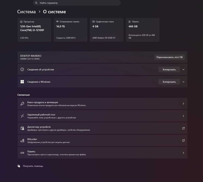The height and width of the screenshot is (182, 203).
Task: Open "Ключ продукта и активация" settings
Action: click(x=102, y=104)
